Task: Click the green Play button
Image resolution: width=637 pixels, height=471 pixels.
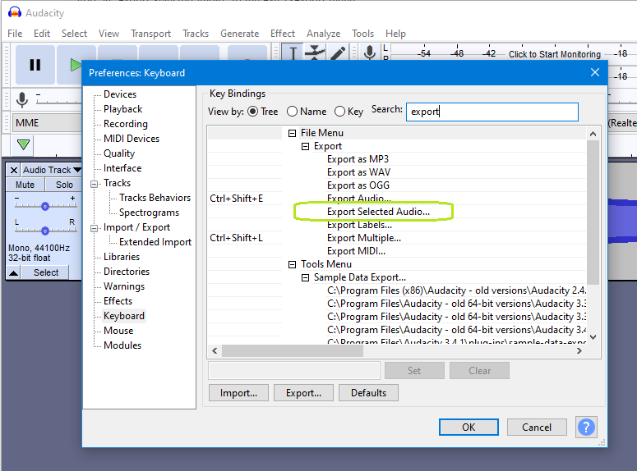Action: 76,65
